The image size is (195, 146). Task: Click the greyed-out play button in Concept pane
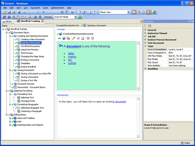[x=88, y=38]
